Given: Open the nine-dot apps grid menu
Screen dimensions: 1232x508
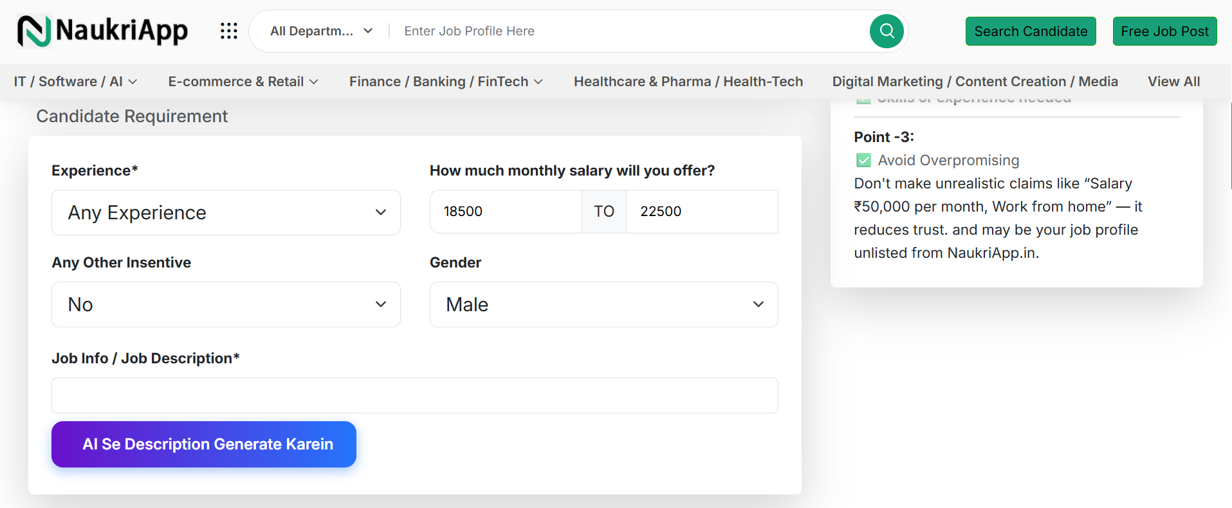Looking at the screenshot, I should [229, 31].
